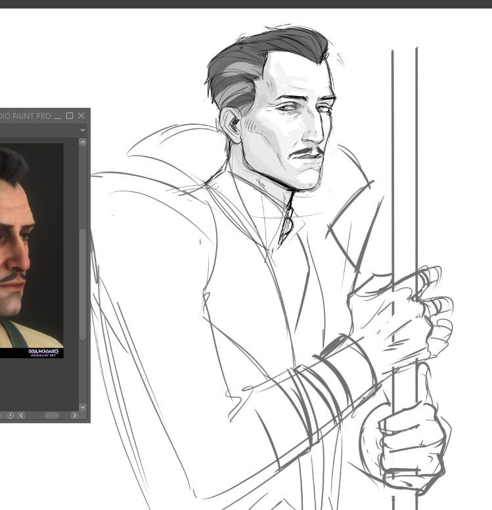Click the reference window's vertical scrollbar thumb
492x510 pixels.
83,285
